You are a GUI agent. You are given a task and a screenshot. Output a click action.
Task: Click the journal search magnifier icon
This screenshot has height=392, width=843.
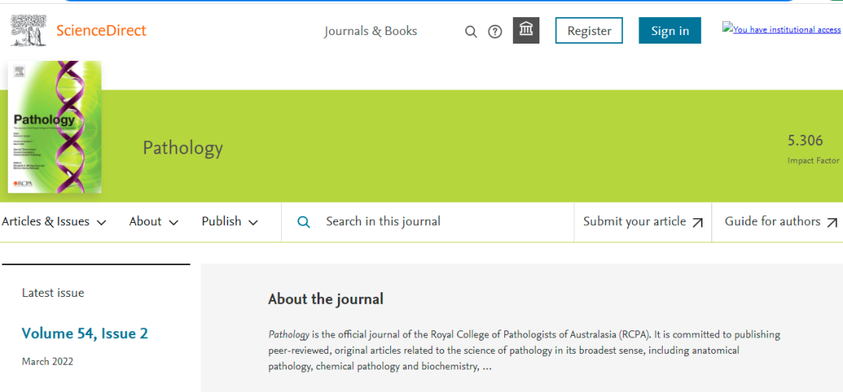click(304, 222)
